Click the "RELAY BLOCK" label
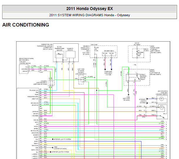 click(x=153, y=71)
